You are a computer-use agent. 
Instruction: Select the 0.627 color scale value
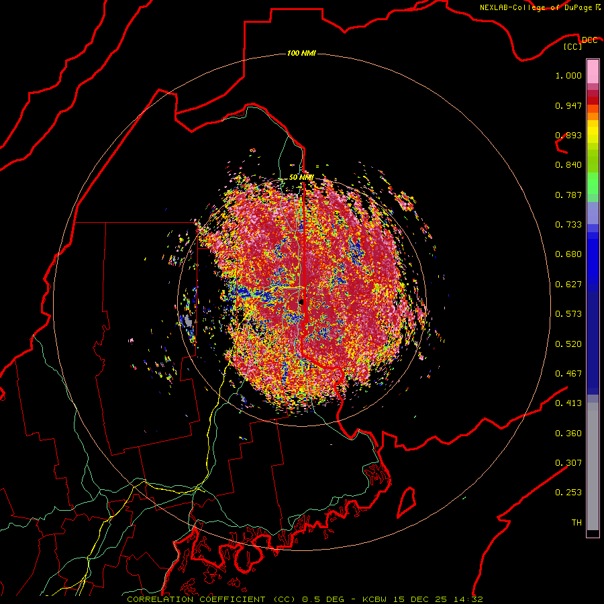click(568, 285)
